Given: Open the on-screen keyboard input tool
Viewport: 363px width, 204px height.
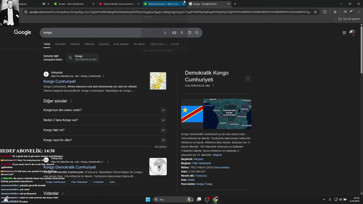Looking at the screenshot, I should click(x=174, y=33).
